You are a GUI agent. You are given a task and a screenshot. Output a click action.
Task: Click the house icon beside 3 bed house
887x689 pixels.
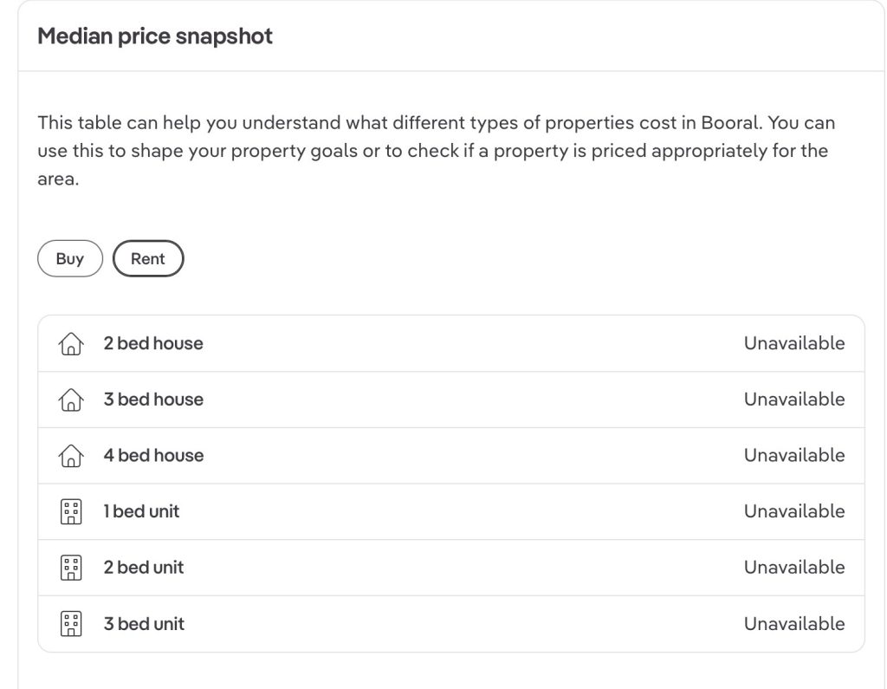(x=70, y=400)
